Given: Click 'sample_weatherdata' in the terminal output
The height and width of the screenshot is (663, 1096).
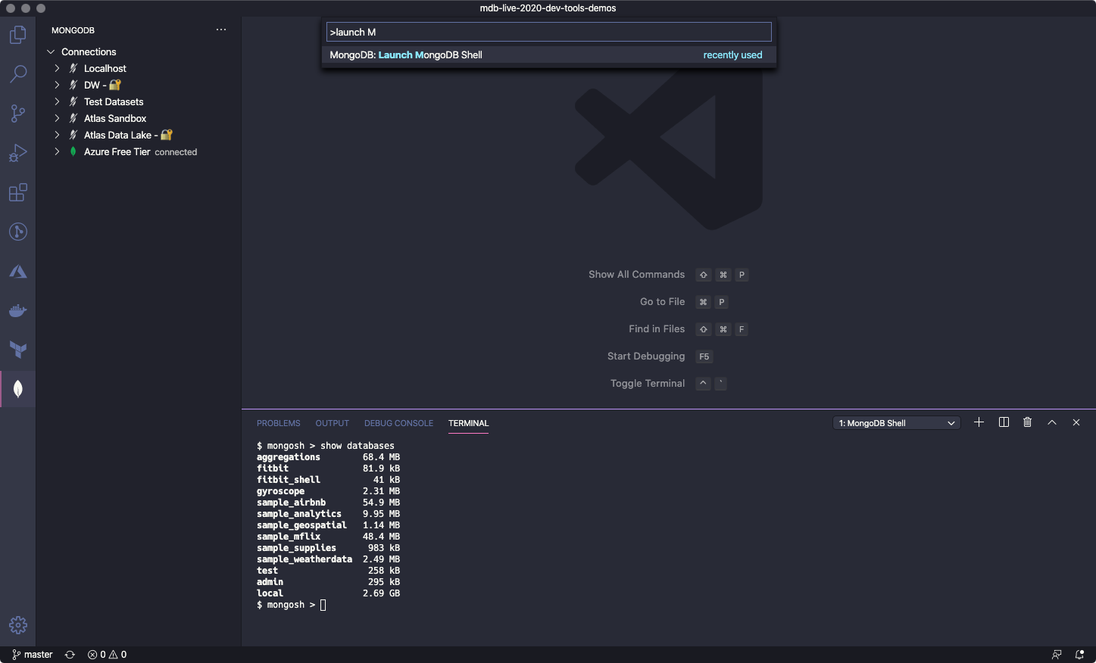Looking at the screenshot, I should [304, 559].
